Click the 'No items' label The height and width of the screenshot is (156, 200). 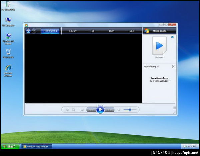point(159,58)
